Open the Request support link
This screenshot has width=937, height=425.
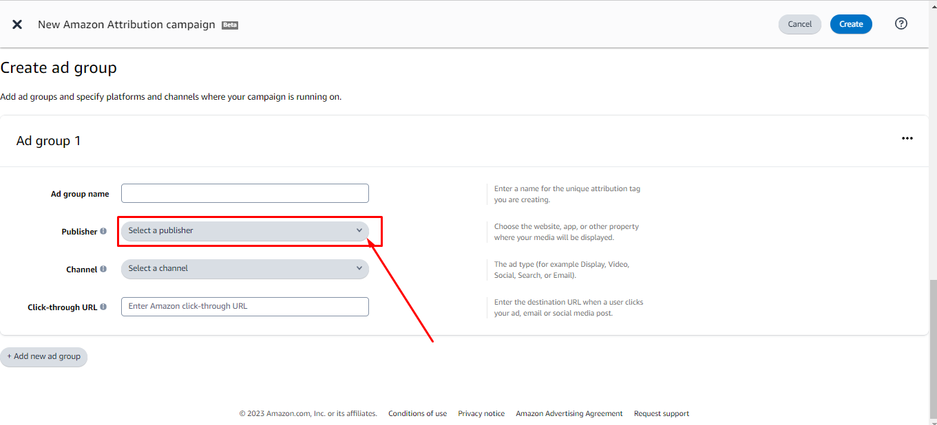tap(662, 413)
